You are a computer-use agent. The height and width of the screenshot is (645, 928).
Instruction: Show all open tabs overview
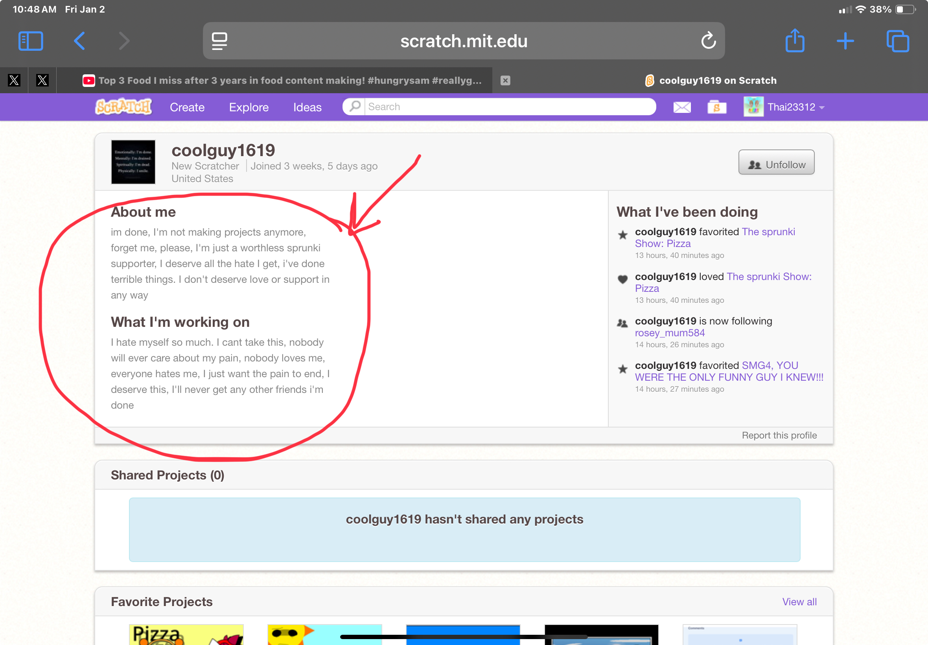(897, 41)
